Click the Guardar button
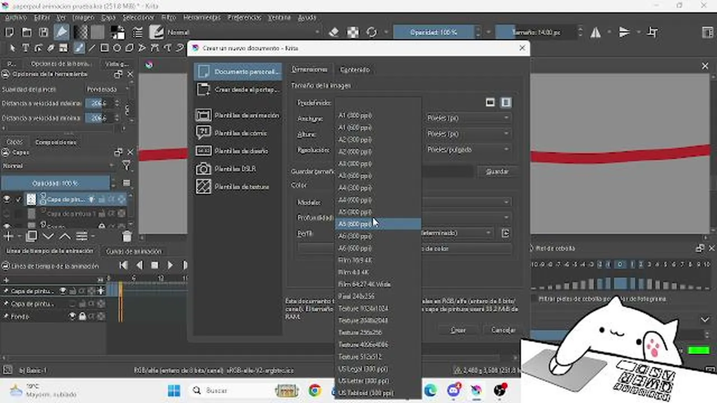 coord(497,172)
